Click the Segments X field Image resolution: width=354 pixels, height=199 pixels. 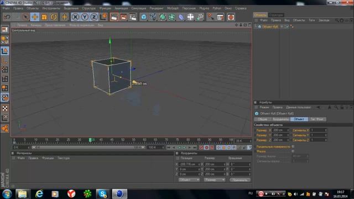[319, 130]
